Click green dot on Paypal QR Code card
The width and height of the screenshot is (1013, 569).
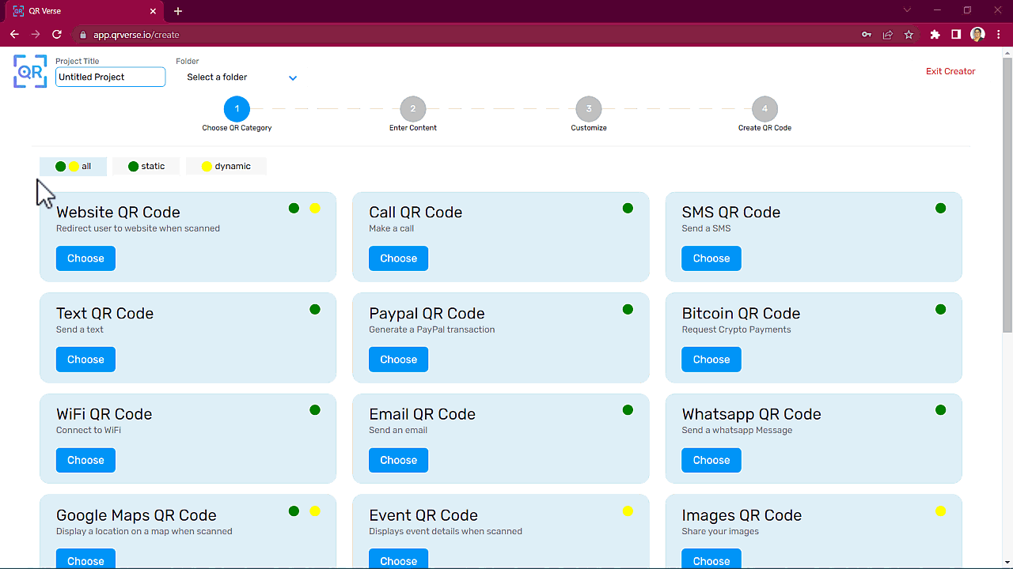click(x=628, y=309)
